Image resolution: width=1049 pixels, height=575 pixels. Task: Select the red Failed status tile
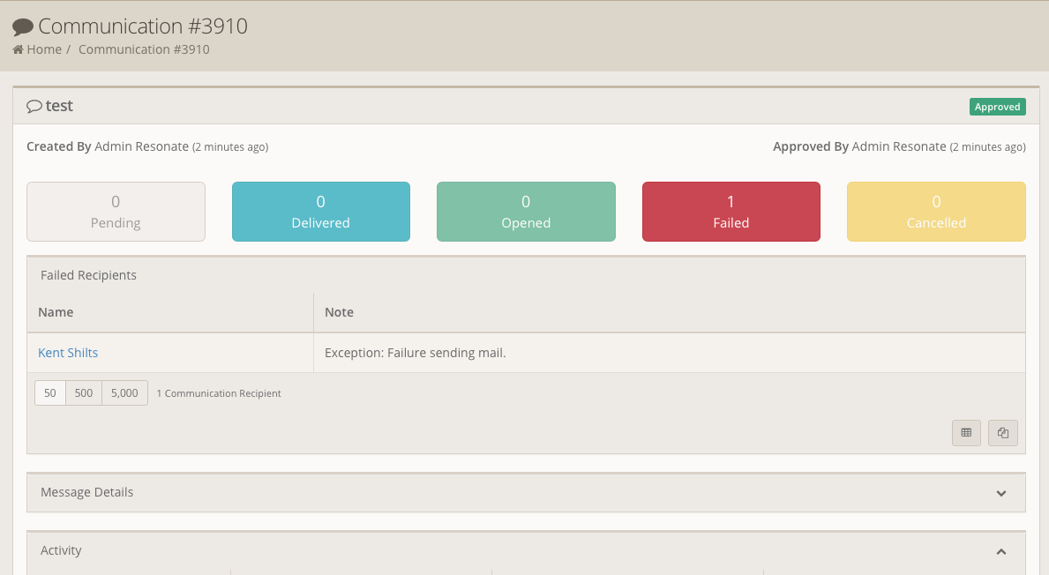pyautogui.click(x=731, y=212)
